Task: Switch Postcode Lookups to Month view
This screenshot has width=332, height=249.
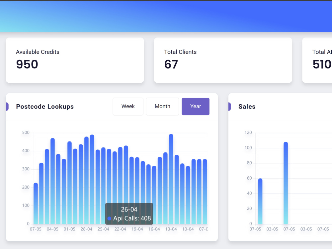Action: click(x=162, y=106)
